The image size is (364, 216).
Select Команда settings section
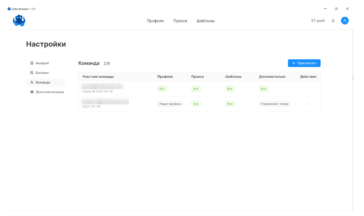(46, 82)
